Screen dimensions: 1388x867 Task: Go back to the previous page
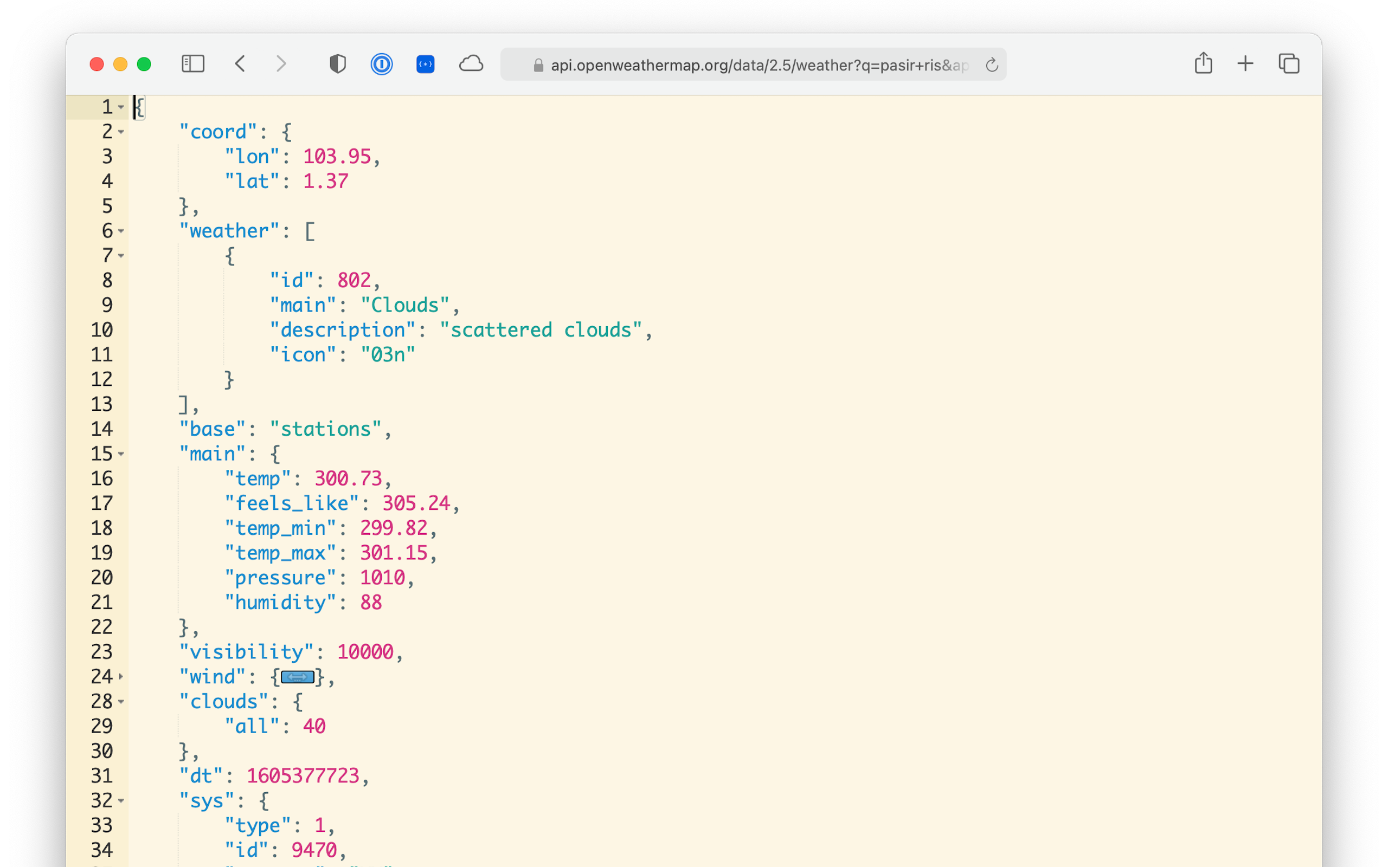240,63
